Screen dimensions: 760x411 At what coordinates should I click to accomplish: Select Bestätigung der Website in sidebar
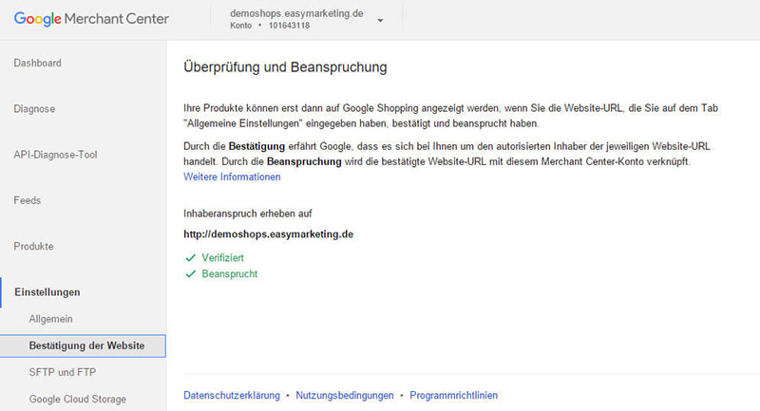pos(86,346)
